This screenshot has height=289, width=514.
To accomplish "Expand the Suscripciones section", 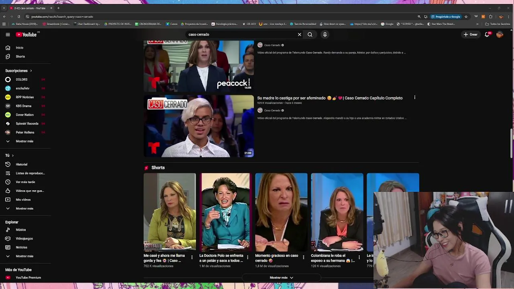I will [18, 71].
